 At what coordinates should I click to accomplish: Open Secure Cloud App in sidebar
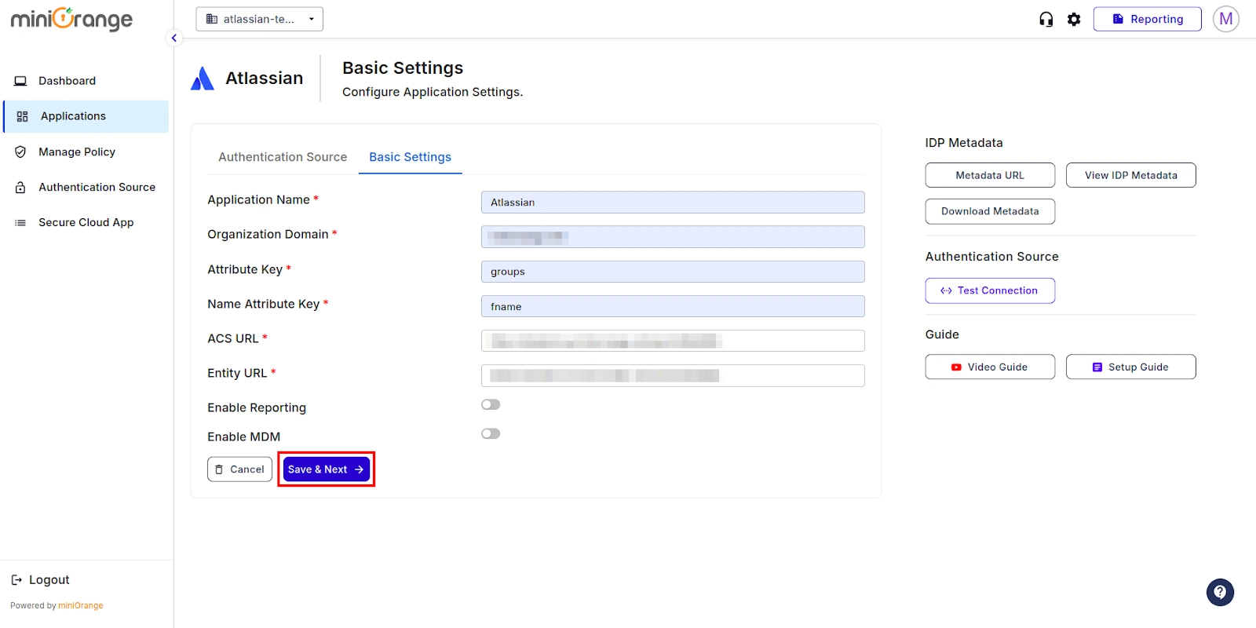tap(85, 222)
